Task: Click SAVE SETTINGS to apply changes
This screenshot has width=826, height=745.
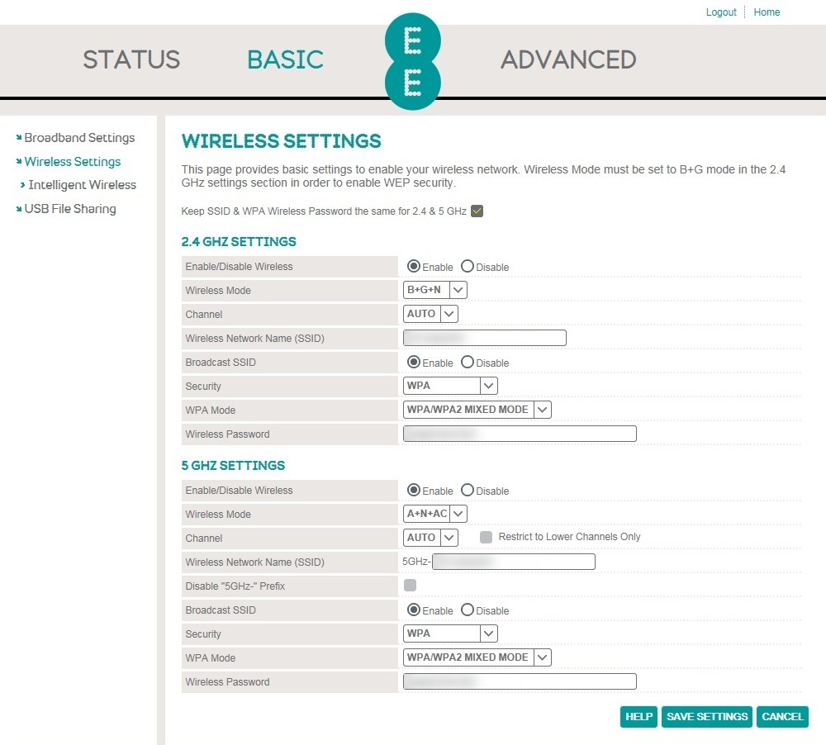Action: (x=706, y=716)
